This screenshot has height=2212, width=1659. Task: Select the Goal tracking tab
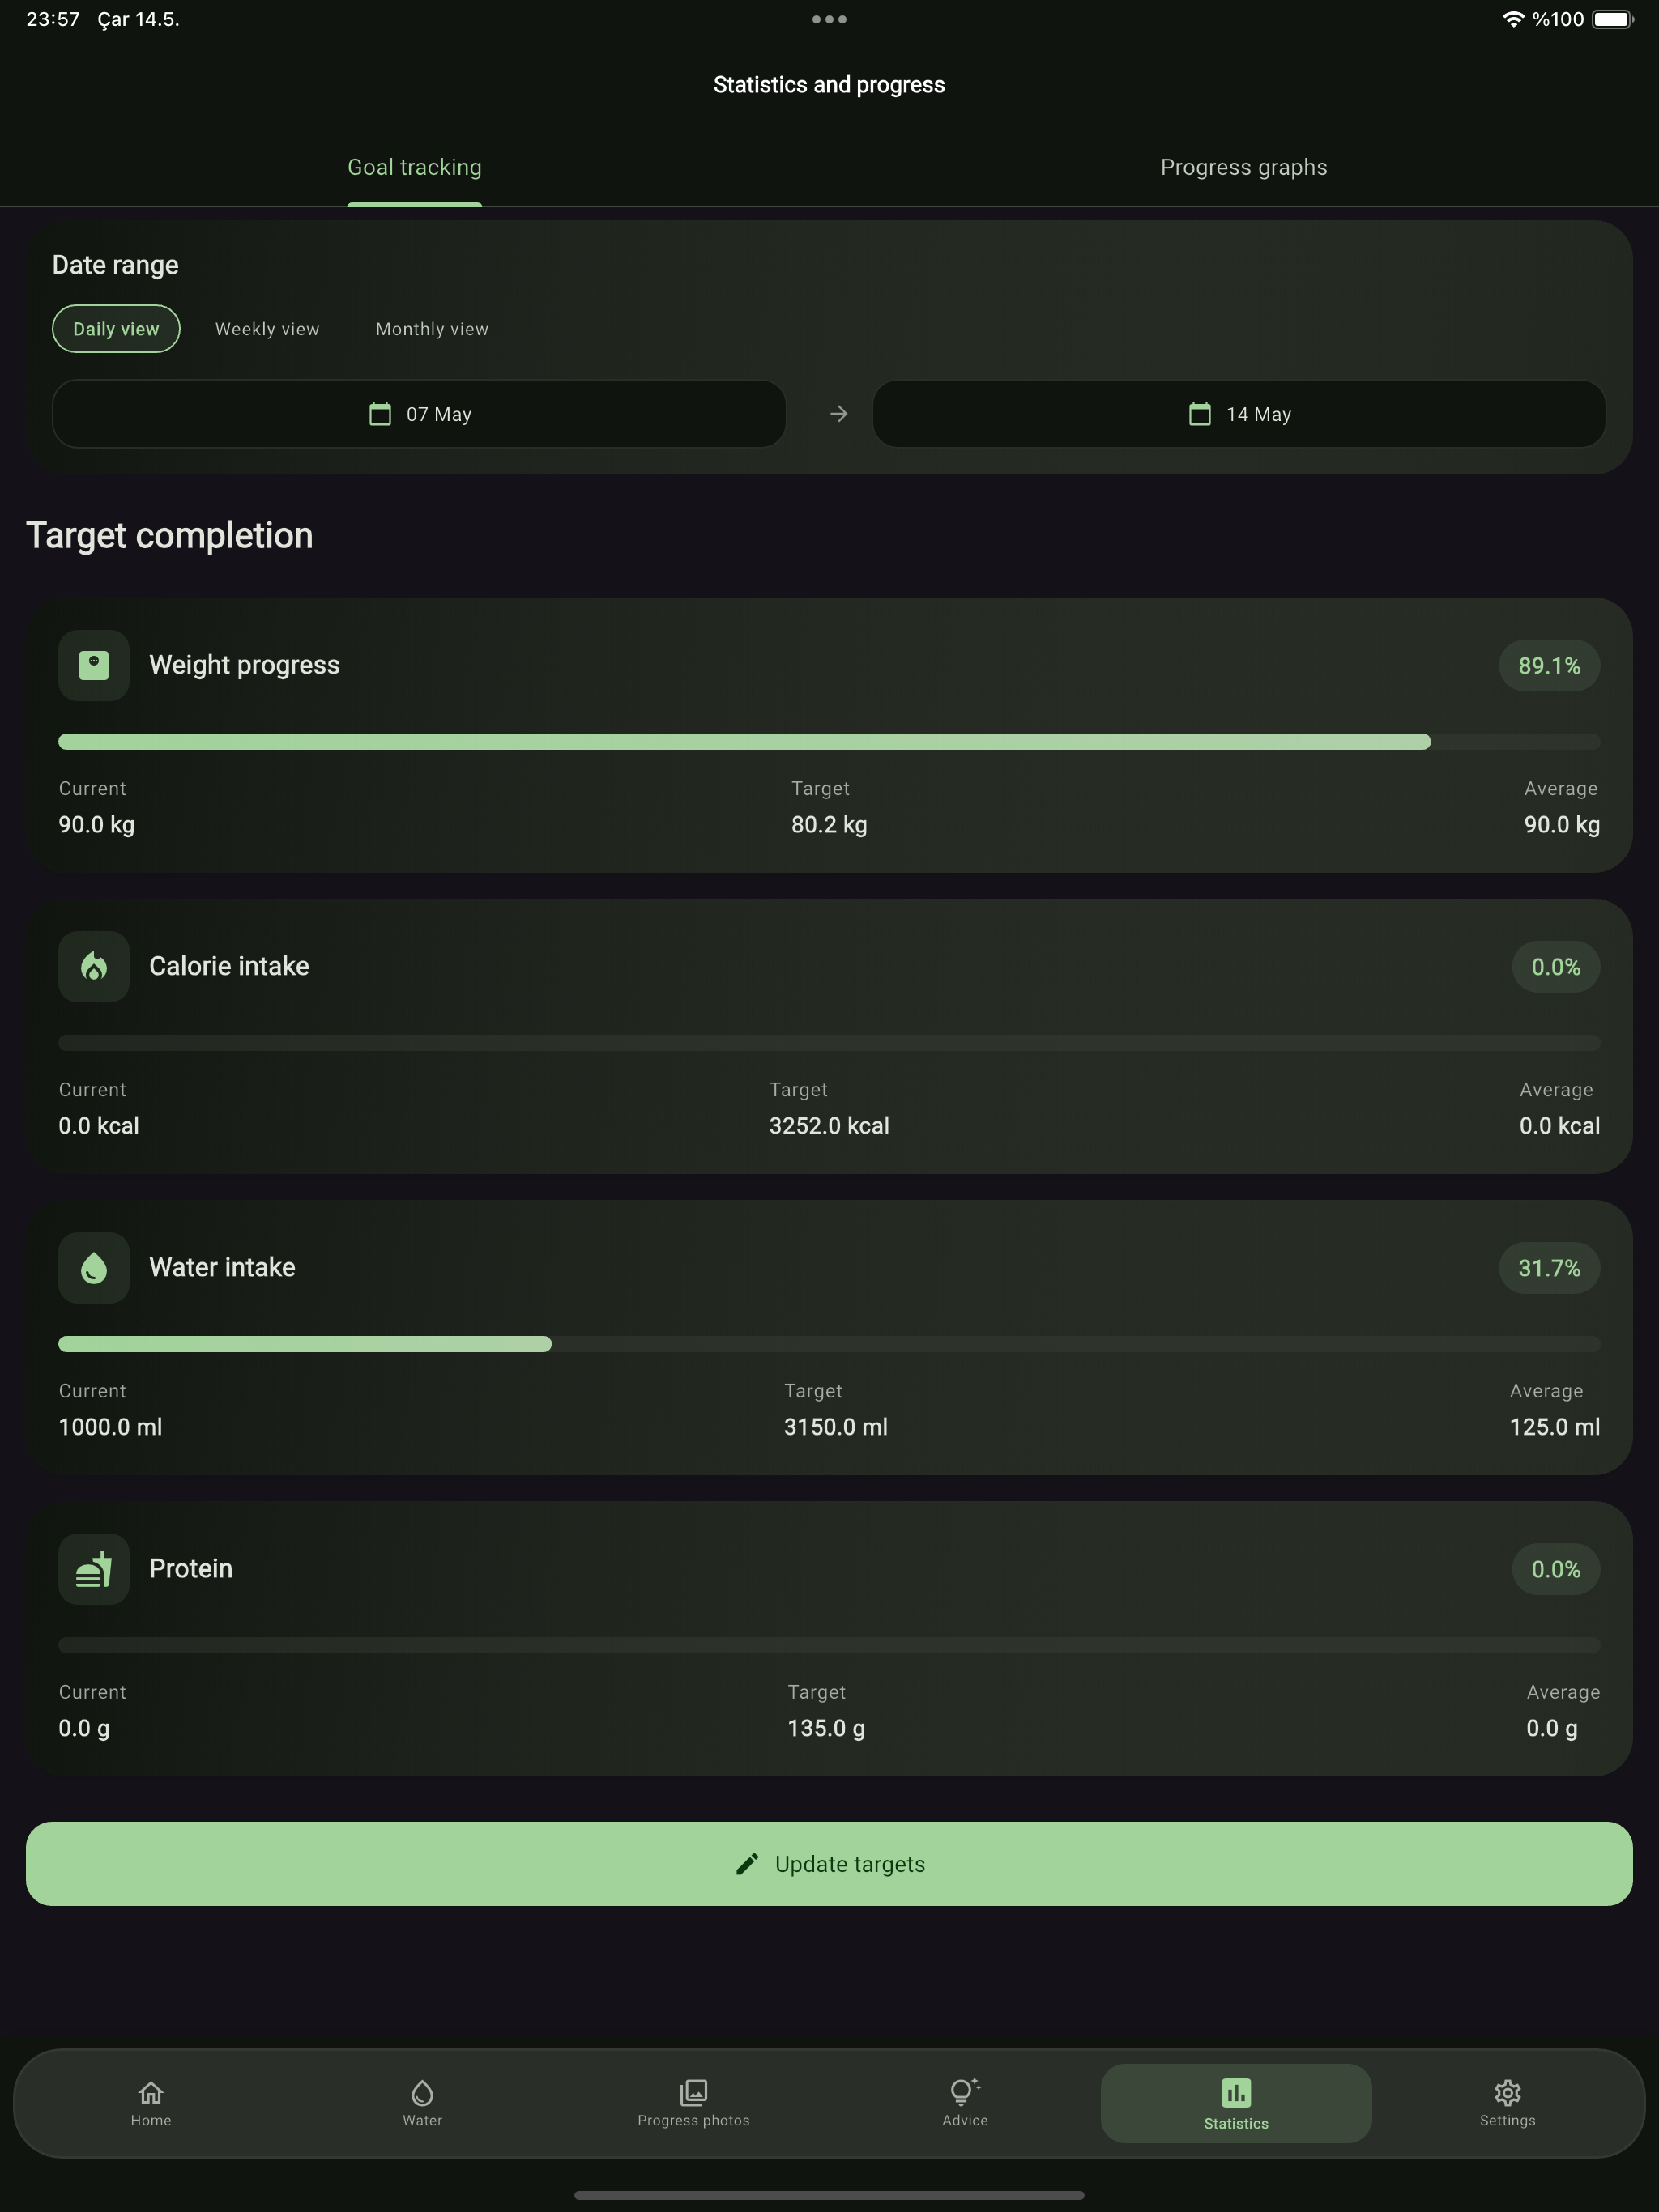[x=414, y=167]
